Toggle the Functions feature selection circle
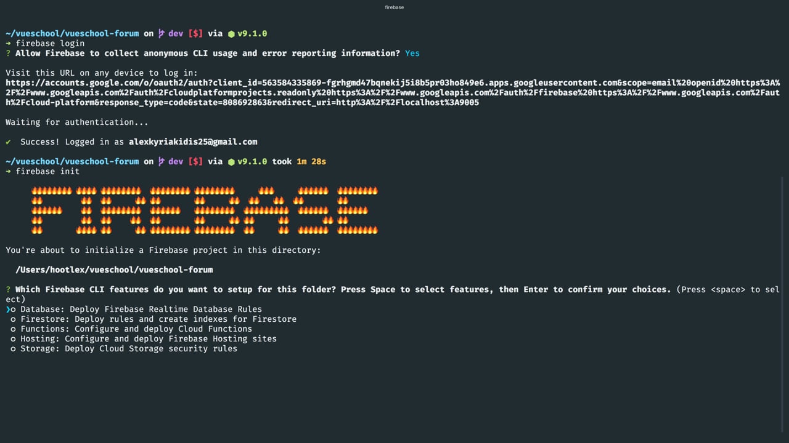789x443 pixels. coord(14,329)
